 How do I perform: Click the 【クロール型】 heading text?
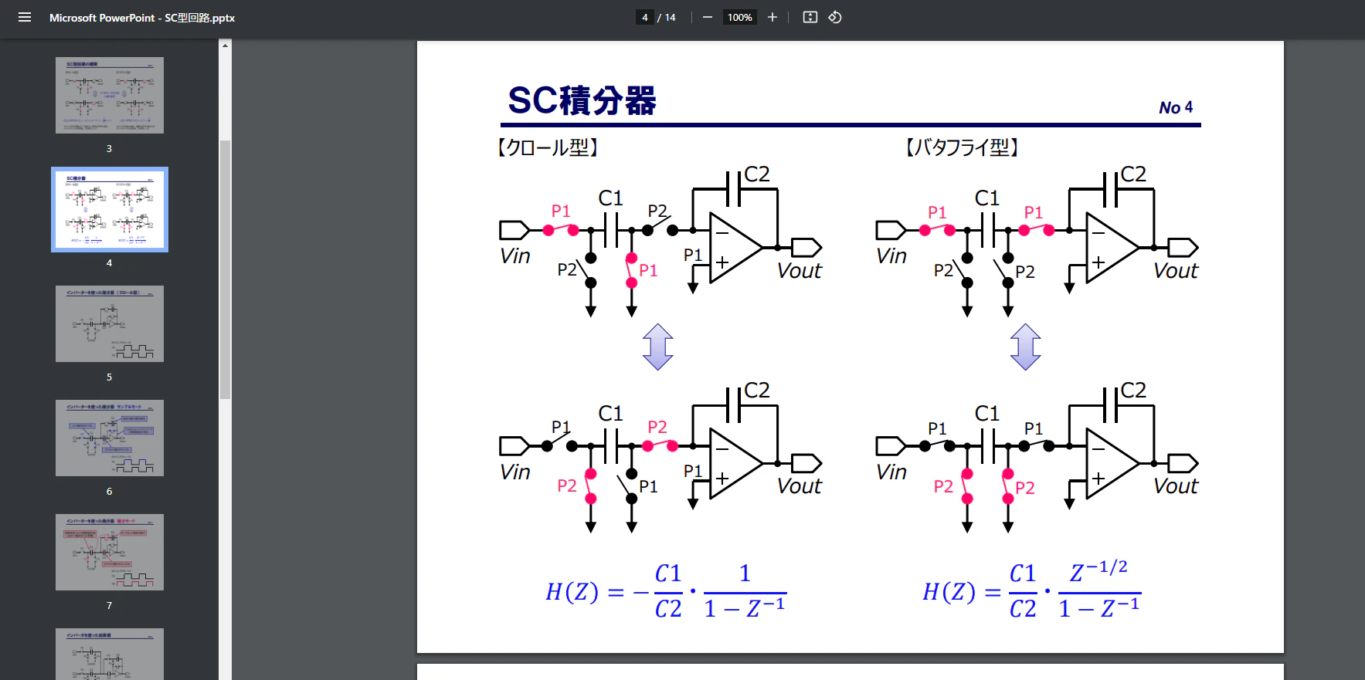point(548,147)
